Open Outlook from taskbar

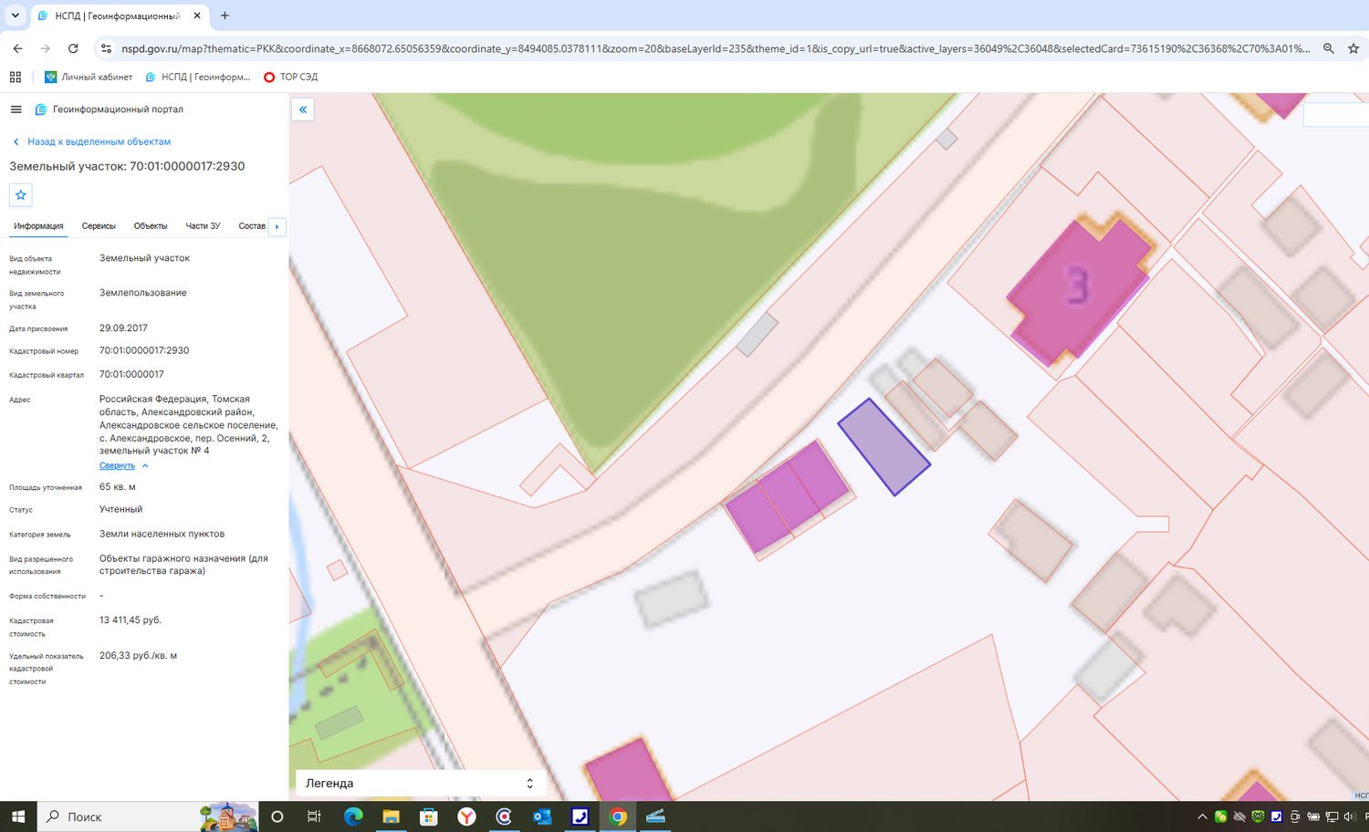[542, 816]
